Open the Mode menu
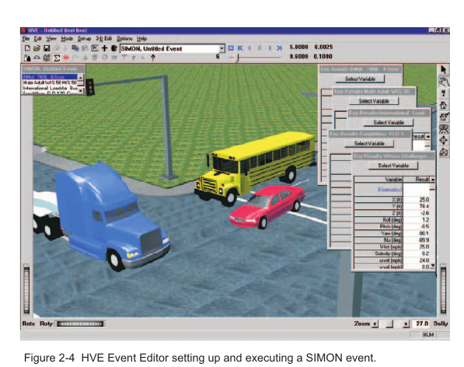Image resolution: width=464 pixels, height=367 pixels. click(67, 39)
